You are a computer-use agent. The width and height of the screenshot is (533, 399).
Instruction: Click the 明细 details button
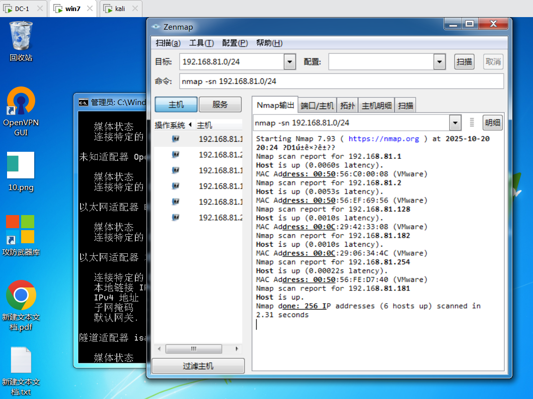click(x=493, y=123)
